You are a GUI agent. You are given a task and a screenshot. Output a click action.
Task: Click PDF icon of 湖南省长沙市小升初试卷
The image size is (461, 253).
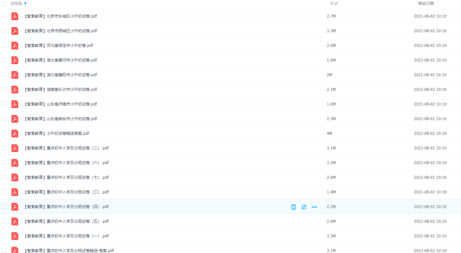click(x=15, y=90)
